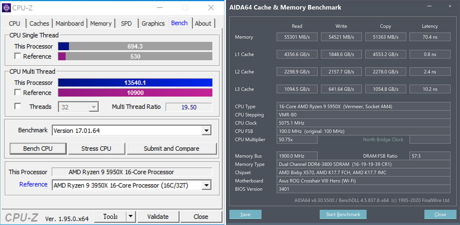Switch to the Caches tab

[39, 23]
